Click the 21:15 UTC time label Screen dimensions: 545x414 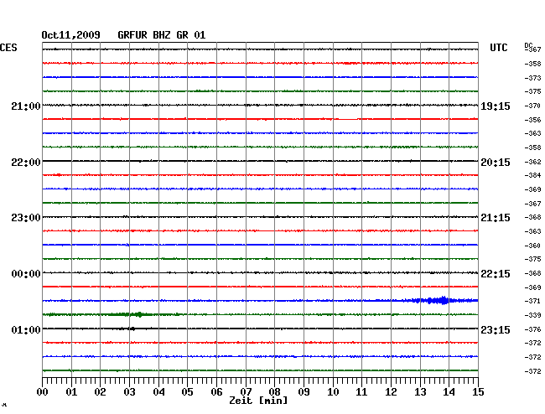[x=496, y=218]
